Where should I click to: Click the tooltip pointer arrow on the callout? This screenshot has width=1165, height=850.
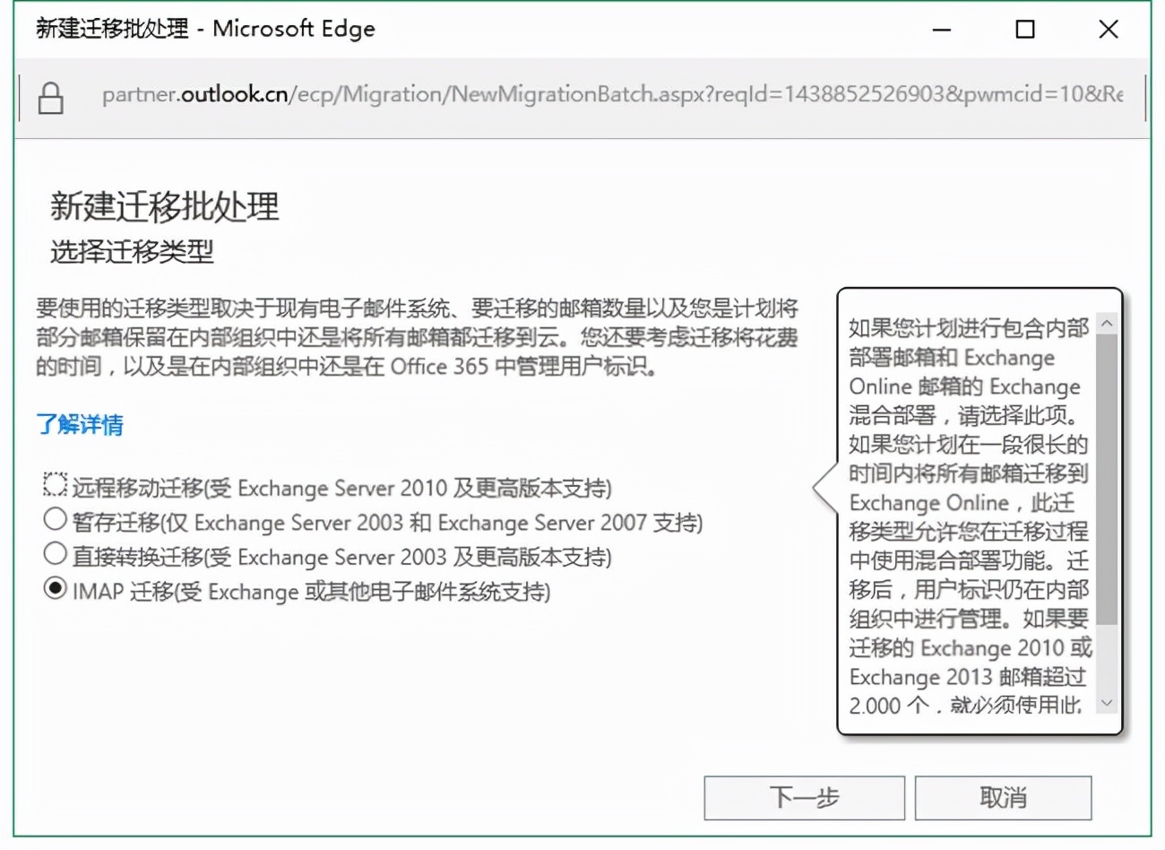(x=829, y=489)
